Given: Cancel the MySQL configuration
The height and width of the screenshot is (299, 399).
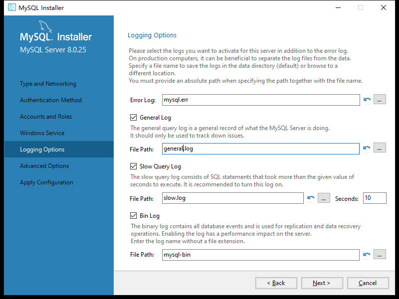Looking at the screenshot, I should coord(368,283).
